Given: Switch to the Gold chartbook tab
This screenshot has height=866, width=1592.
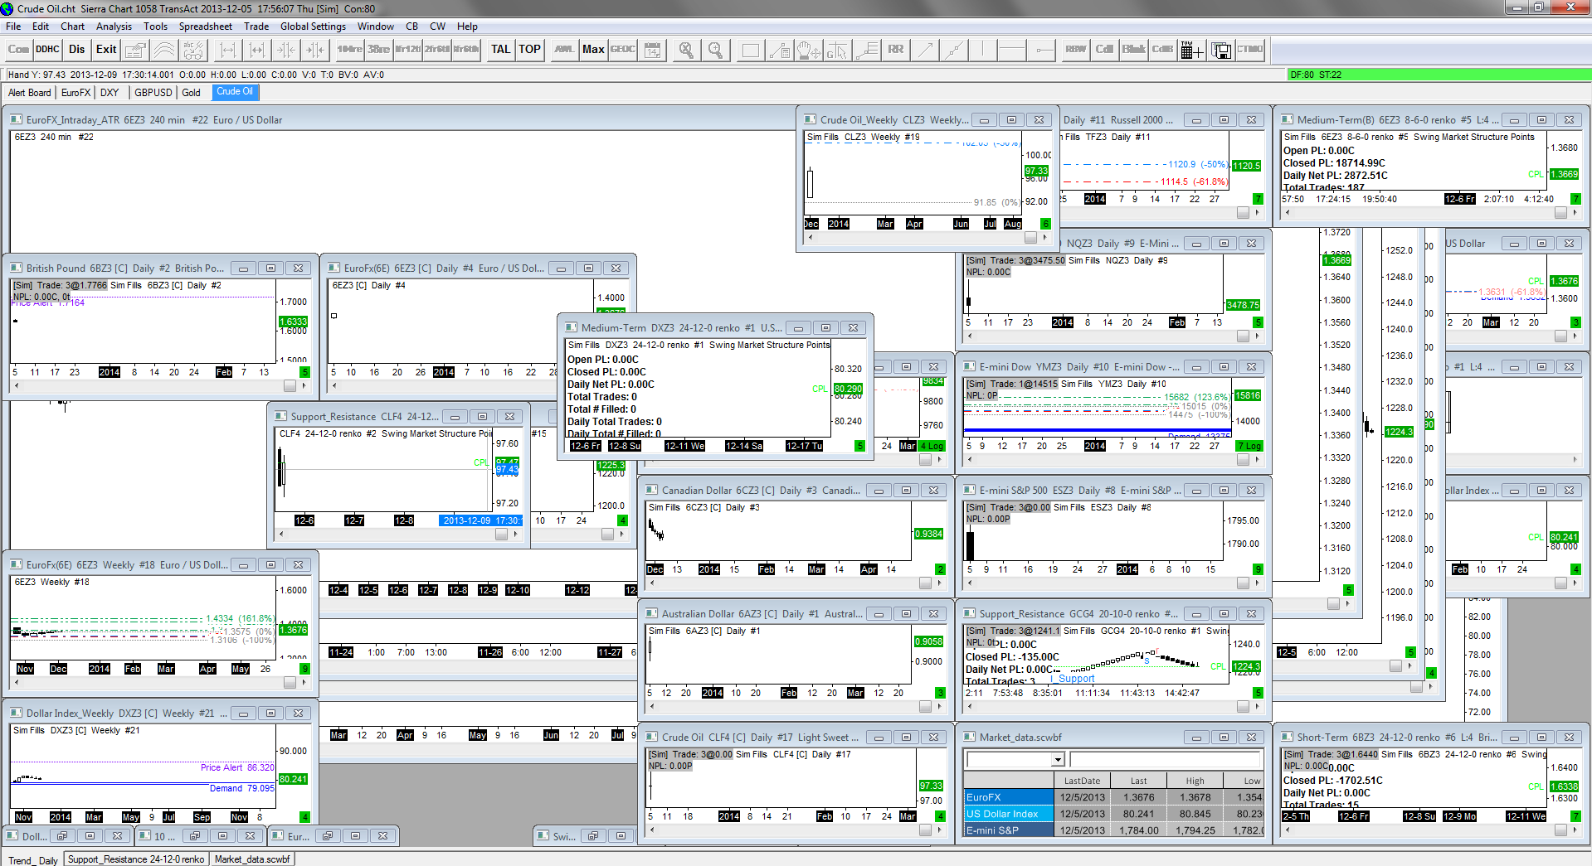Looking at the screenshot, I should 191,93.
